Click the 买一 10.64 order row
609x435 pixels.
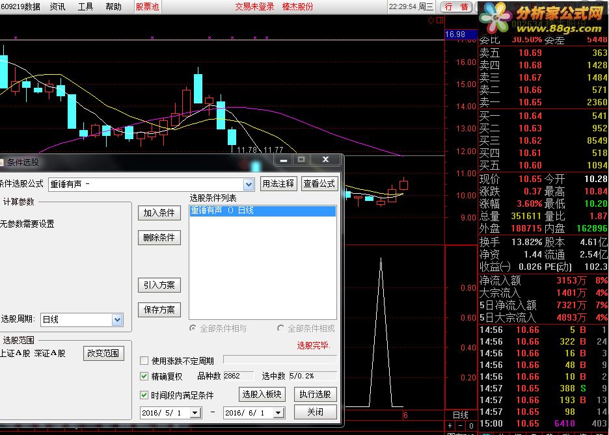(x=543, y=116)
